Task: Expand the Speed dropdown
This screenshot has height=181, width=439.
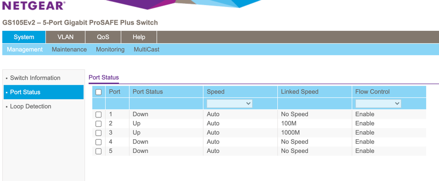Action: (229, 104)
